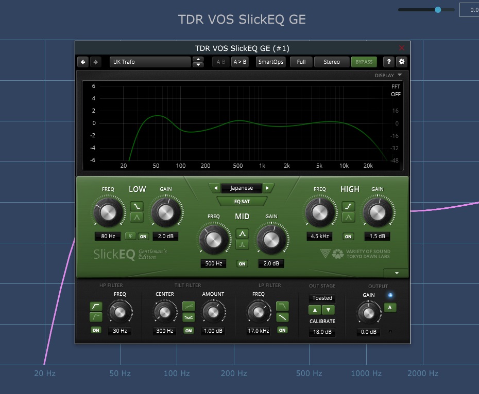Select gentle LP filter slope icon
Viewport: 479px width, 394px height.
tap(282, 317)
